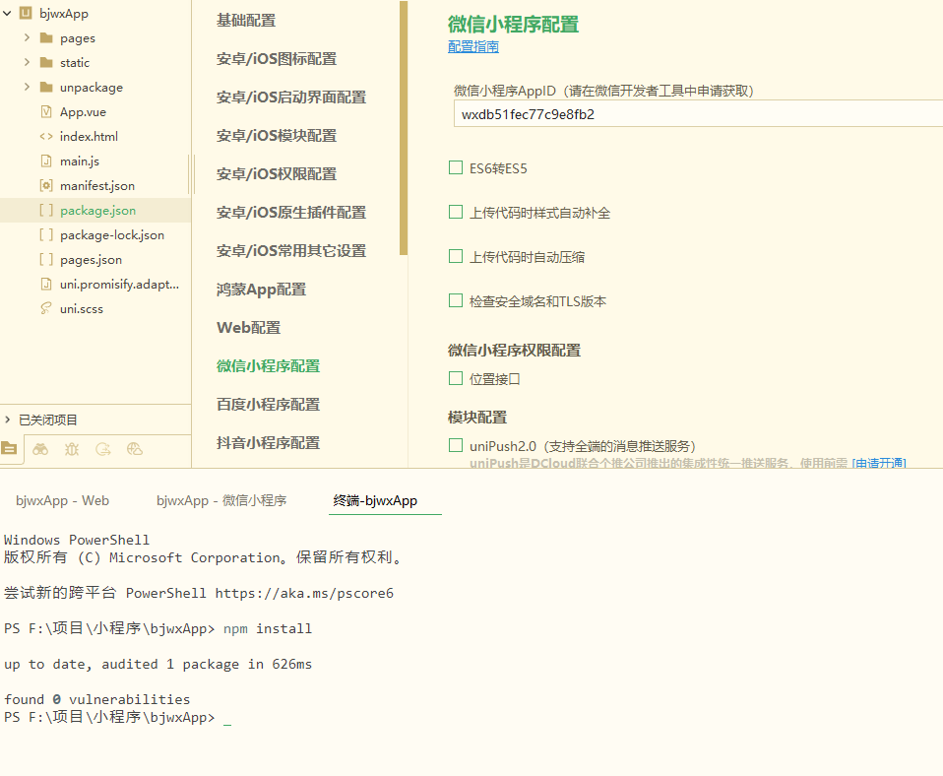943x776 pixels.
Task: Open main.js in the project tree
Action: tap(80, 162)
